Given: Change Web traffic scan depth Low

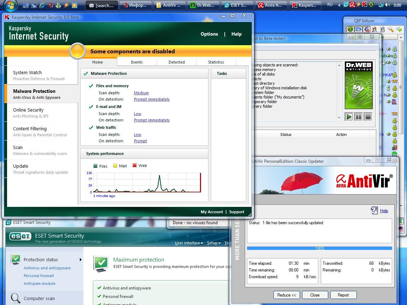Looking at the screenshot, I should point(137,134).
